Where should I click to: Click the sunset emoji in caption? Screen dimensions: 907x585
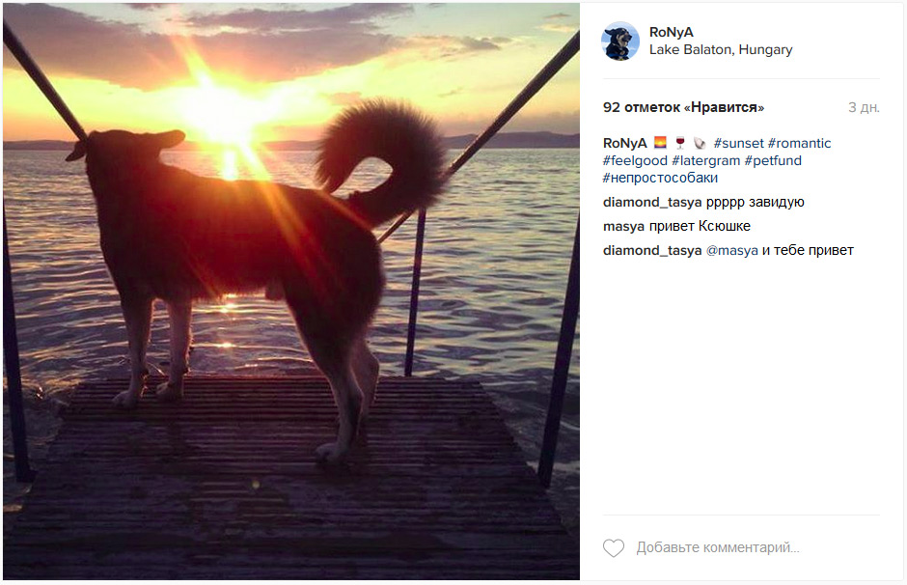pos(660,142)
